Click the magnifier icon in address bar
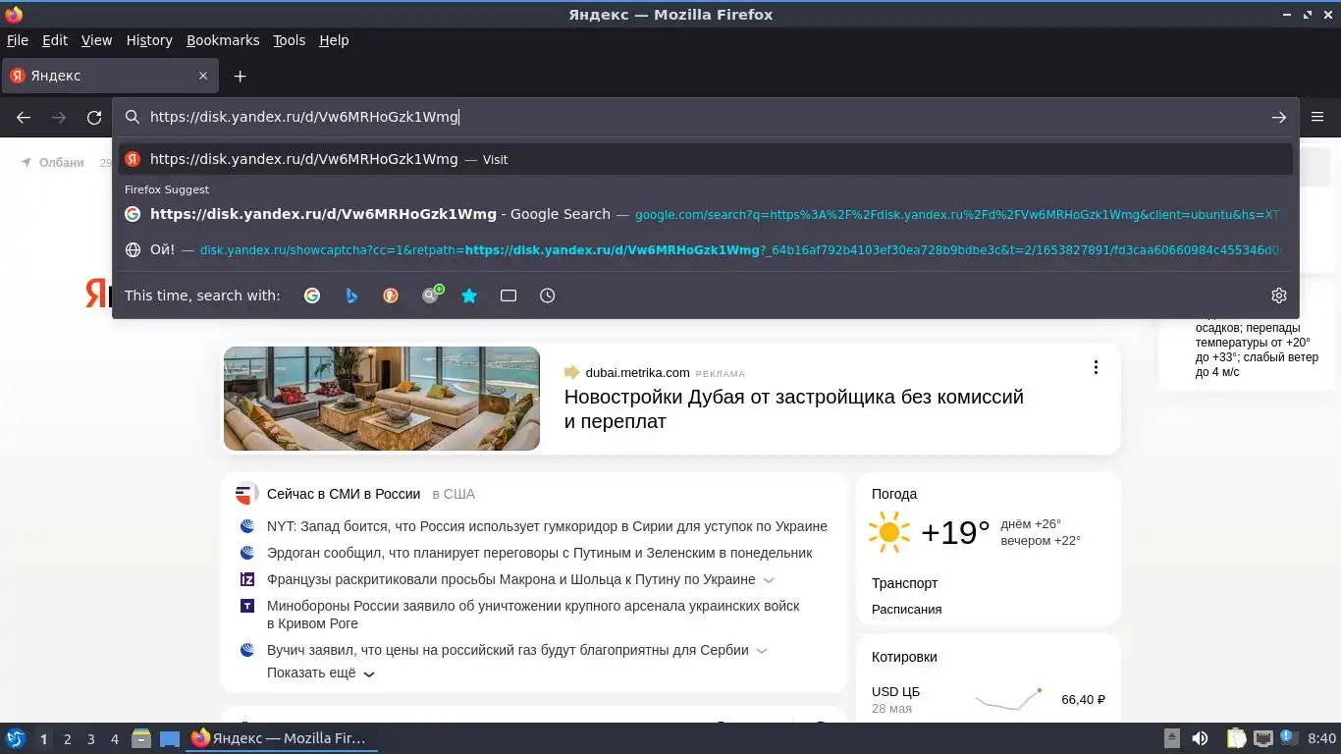This screenshot has width=1341, height=754. pyautogui.click(x=133, y=117)
